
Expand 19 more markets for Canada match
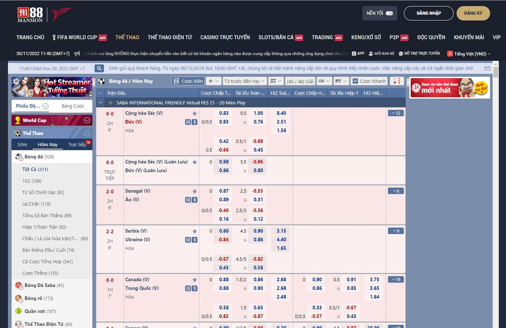[x=396, y=280]
